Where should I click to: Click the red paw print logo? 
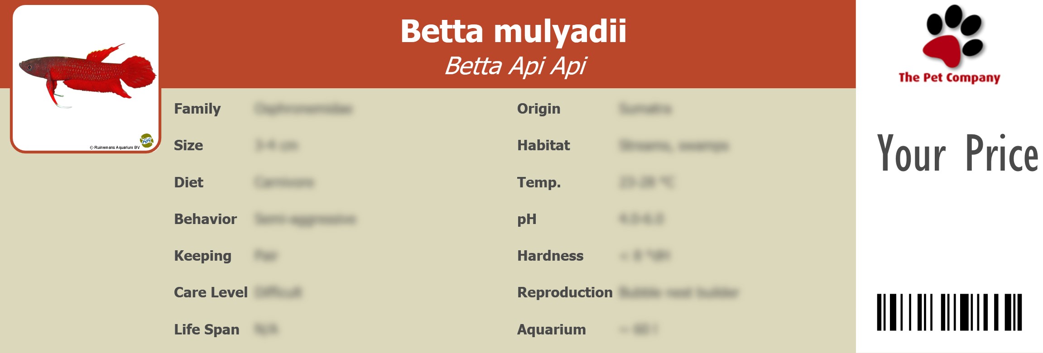tap(952, 38)
